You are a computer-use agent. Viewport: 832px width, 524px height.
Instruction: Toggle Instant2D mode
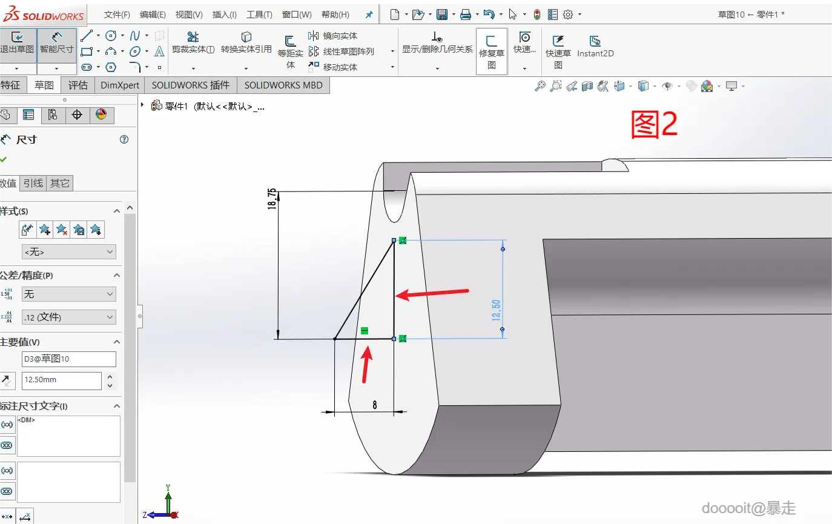coord(595,46)
